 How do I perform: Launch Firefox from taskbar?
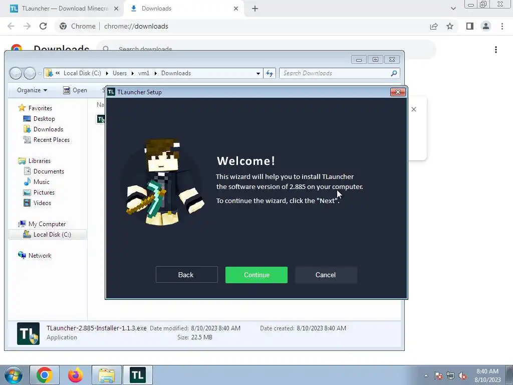coord(75,375)
